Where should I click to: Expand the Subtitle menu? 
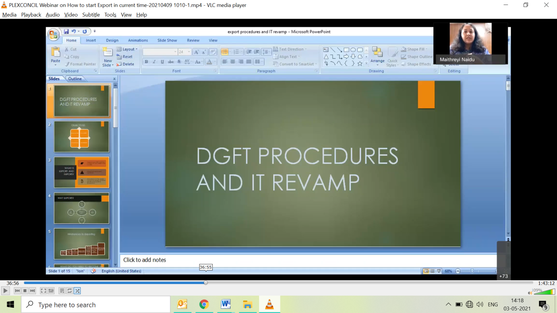tap(91, 15)
